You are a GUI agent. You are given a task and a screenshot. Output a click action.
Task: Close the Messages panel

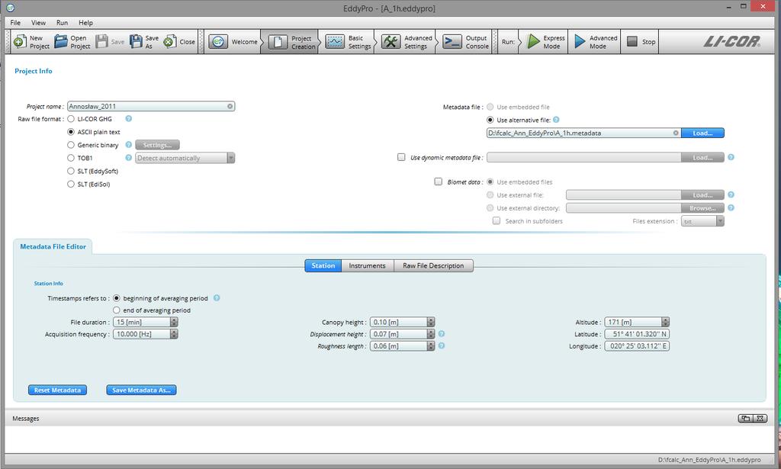[760, 418]
